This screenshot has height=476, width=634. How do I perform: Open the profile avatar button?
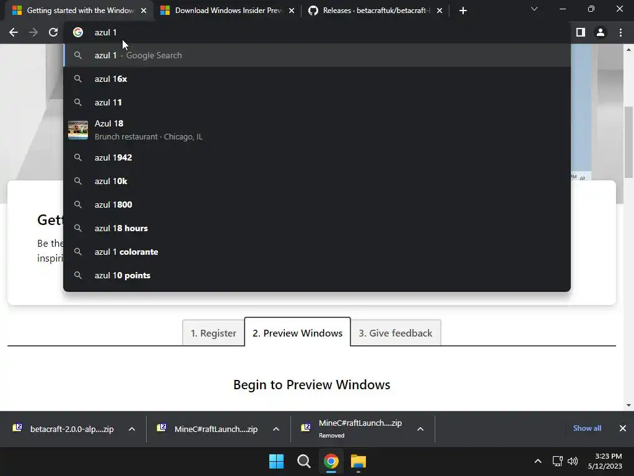click(x=601, y=32)
